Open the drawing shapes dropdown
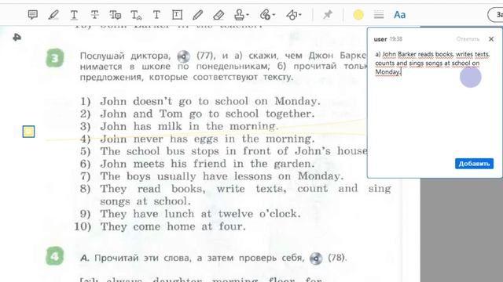Screen dimensions: 503x282 pyautogui.click(x=293, y=15)
